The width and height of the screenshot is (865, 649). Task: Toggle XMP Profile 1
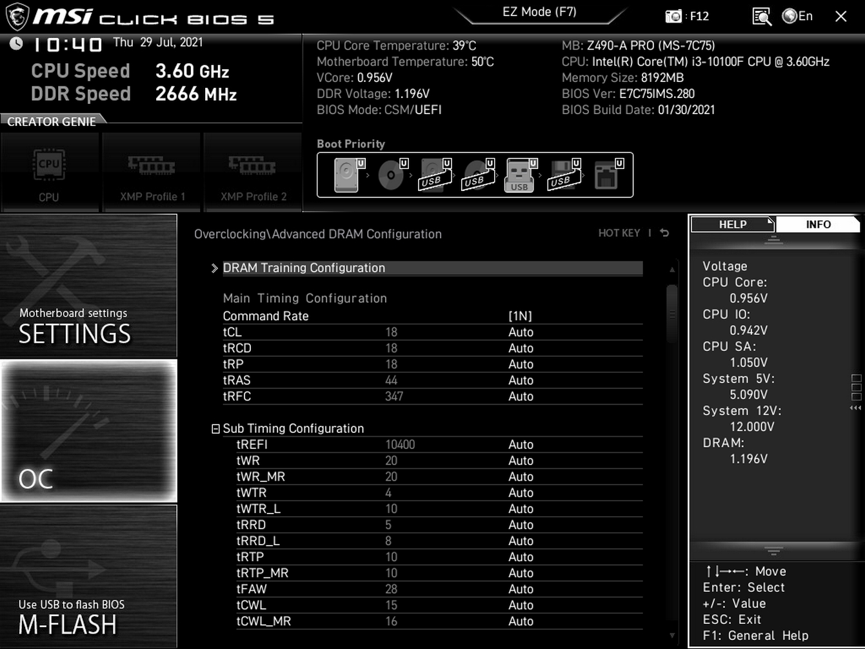tap(152, 172)
